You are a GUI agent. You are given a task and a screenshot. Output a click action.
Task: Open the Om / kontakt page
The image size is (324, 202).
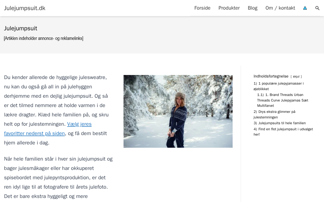coord(280,8)
